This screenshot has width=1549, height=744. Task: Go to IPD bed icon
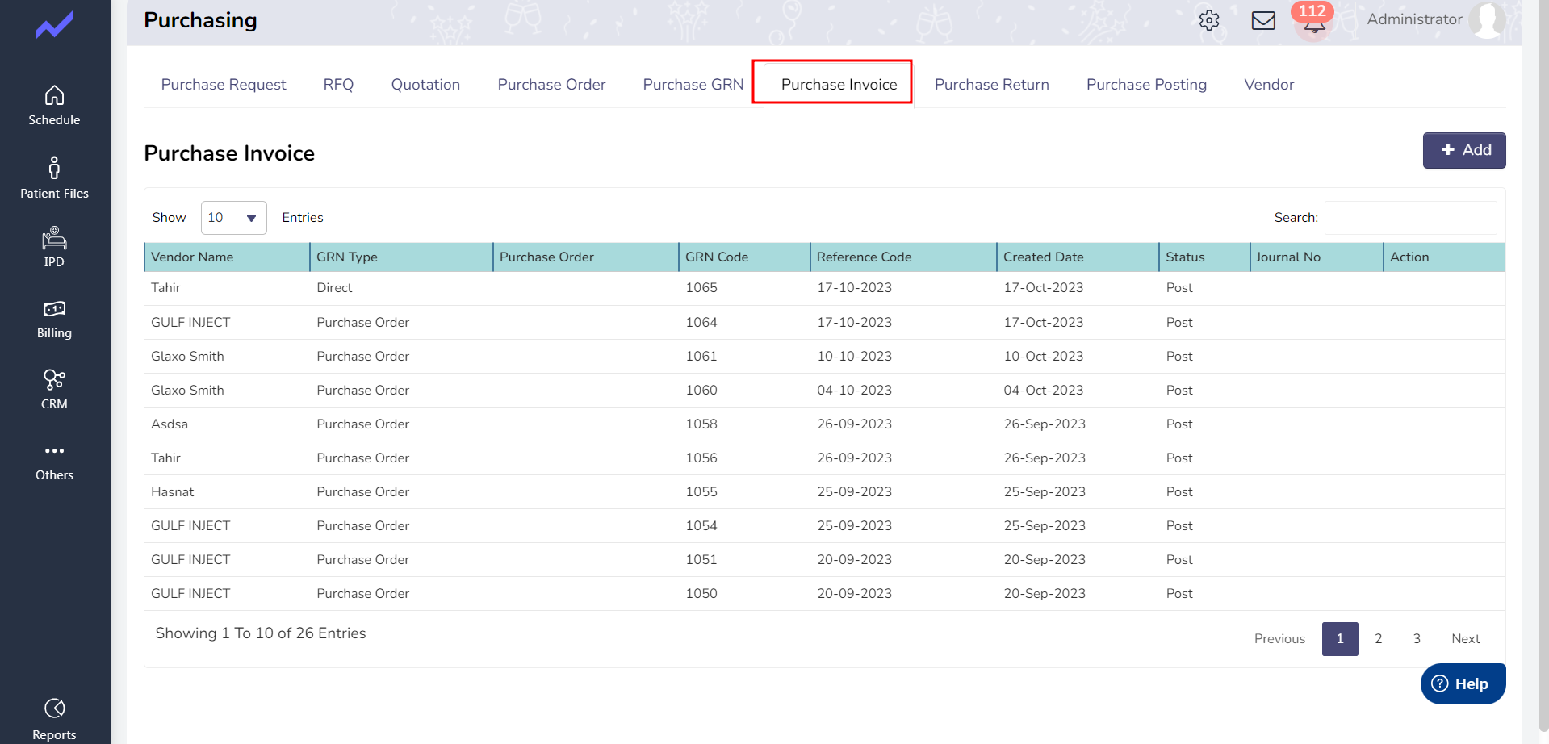[x=54, y=238]
